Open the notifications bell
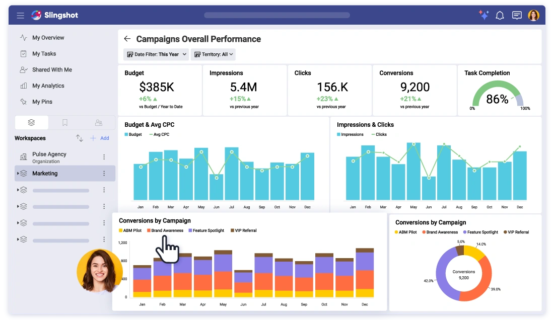 tap(500, 15)
